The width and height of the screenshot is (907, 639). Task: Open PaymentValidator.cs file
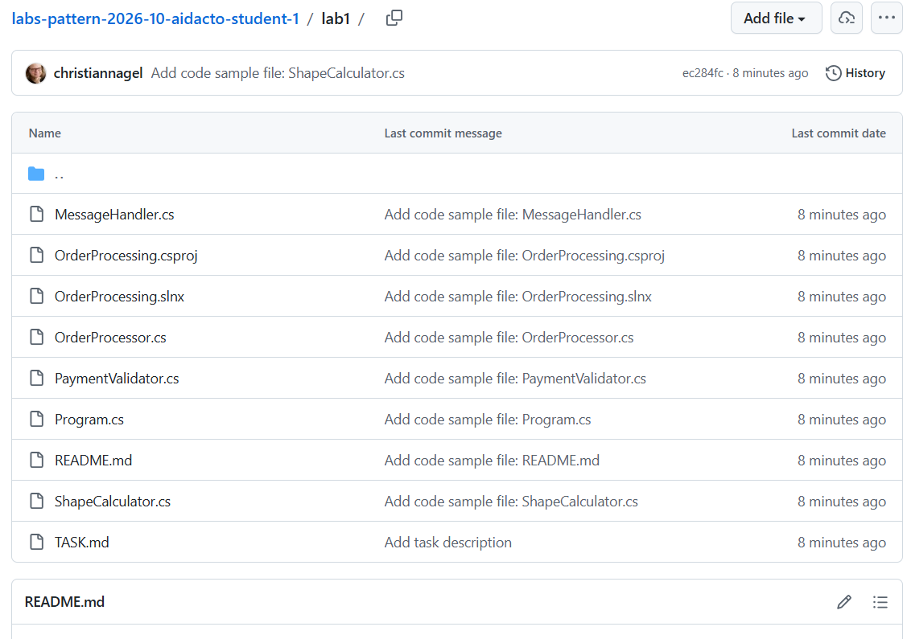pyautogui.click(x=117, y=379)
